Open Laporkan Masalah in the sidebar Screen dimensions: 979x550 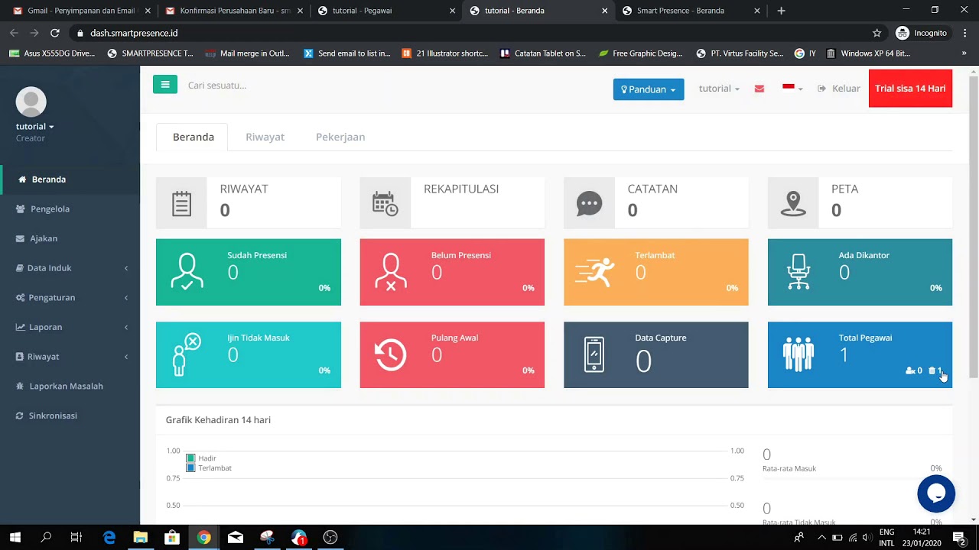[70, 387]
